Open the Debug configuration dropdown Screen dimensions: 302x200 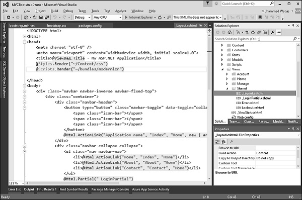click(89, 18)
